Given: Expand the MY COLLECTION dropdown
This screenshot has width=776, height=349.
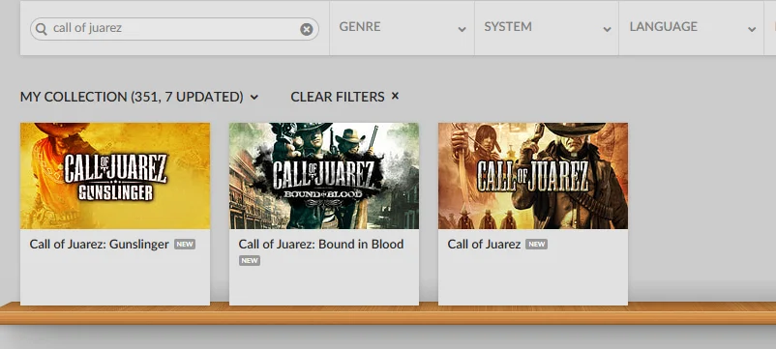Looking at the screenshot, I should pos(139,97).
